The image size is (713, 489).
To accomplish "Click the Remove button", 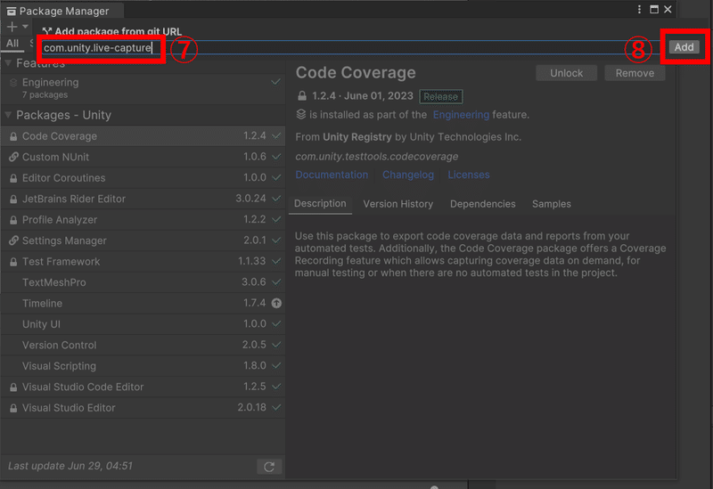I will 635,73.
